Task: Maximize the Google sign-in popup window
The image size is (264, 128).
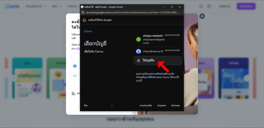Action: tap(172, 7)
